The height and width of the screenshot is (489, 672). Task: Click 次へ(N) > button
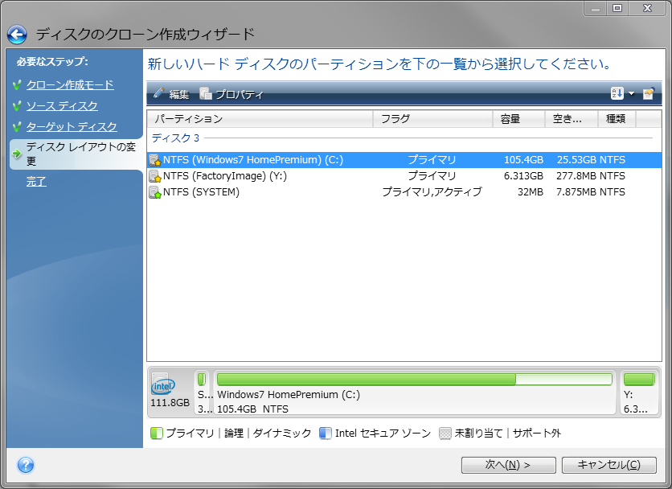click(508, 465)
